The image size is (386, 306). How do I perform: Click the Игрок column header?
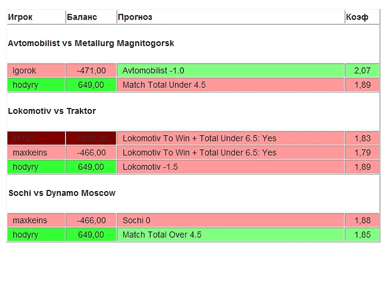click(x=20, y=17)
